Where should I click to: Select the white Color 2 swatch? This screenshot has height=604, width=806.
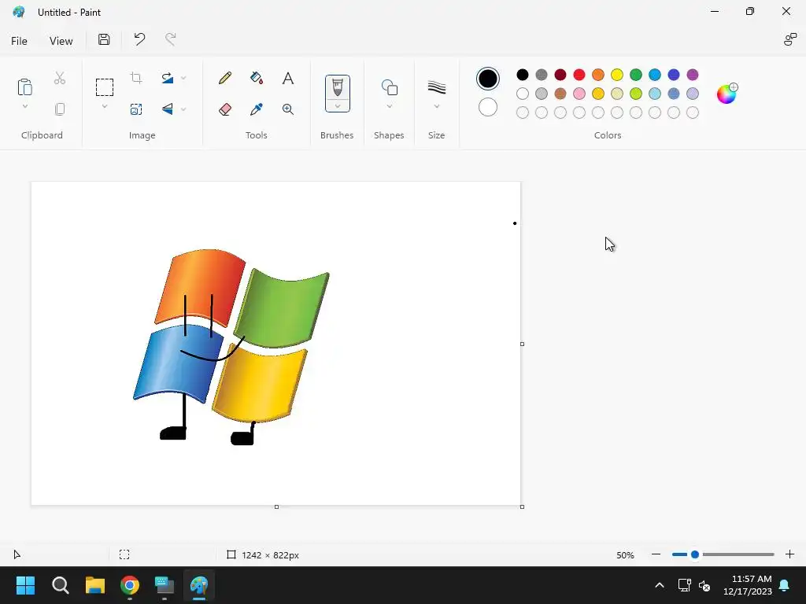(x=488, y=107)
